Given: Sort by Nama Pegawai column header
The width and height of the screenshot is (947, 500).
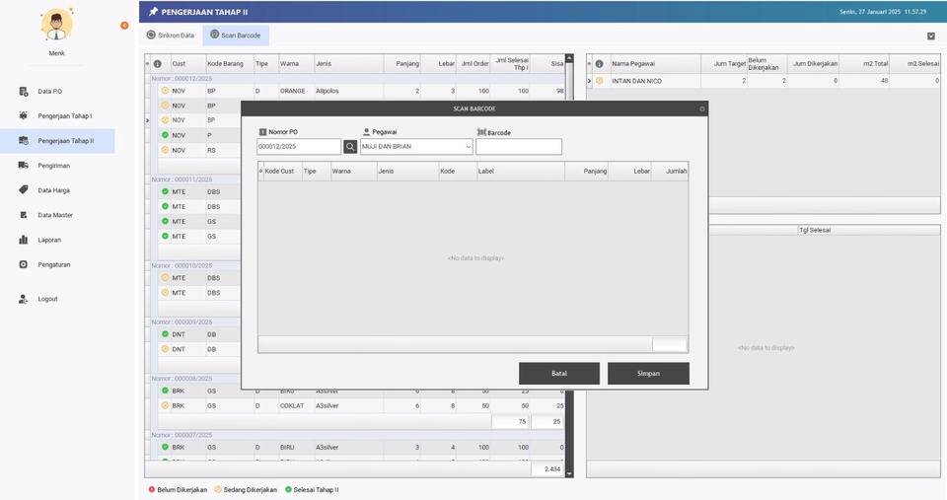Looking at the screenshot, I should (655, 63).
